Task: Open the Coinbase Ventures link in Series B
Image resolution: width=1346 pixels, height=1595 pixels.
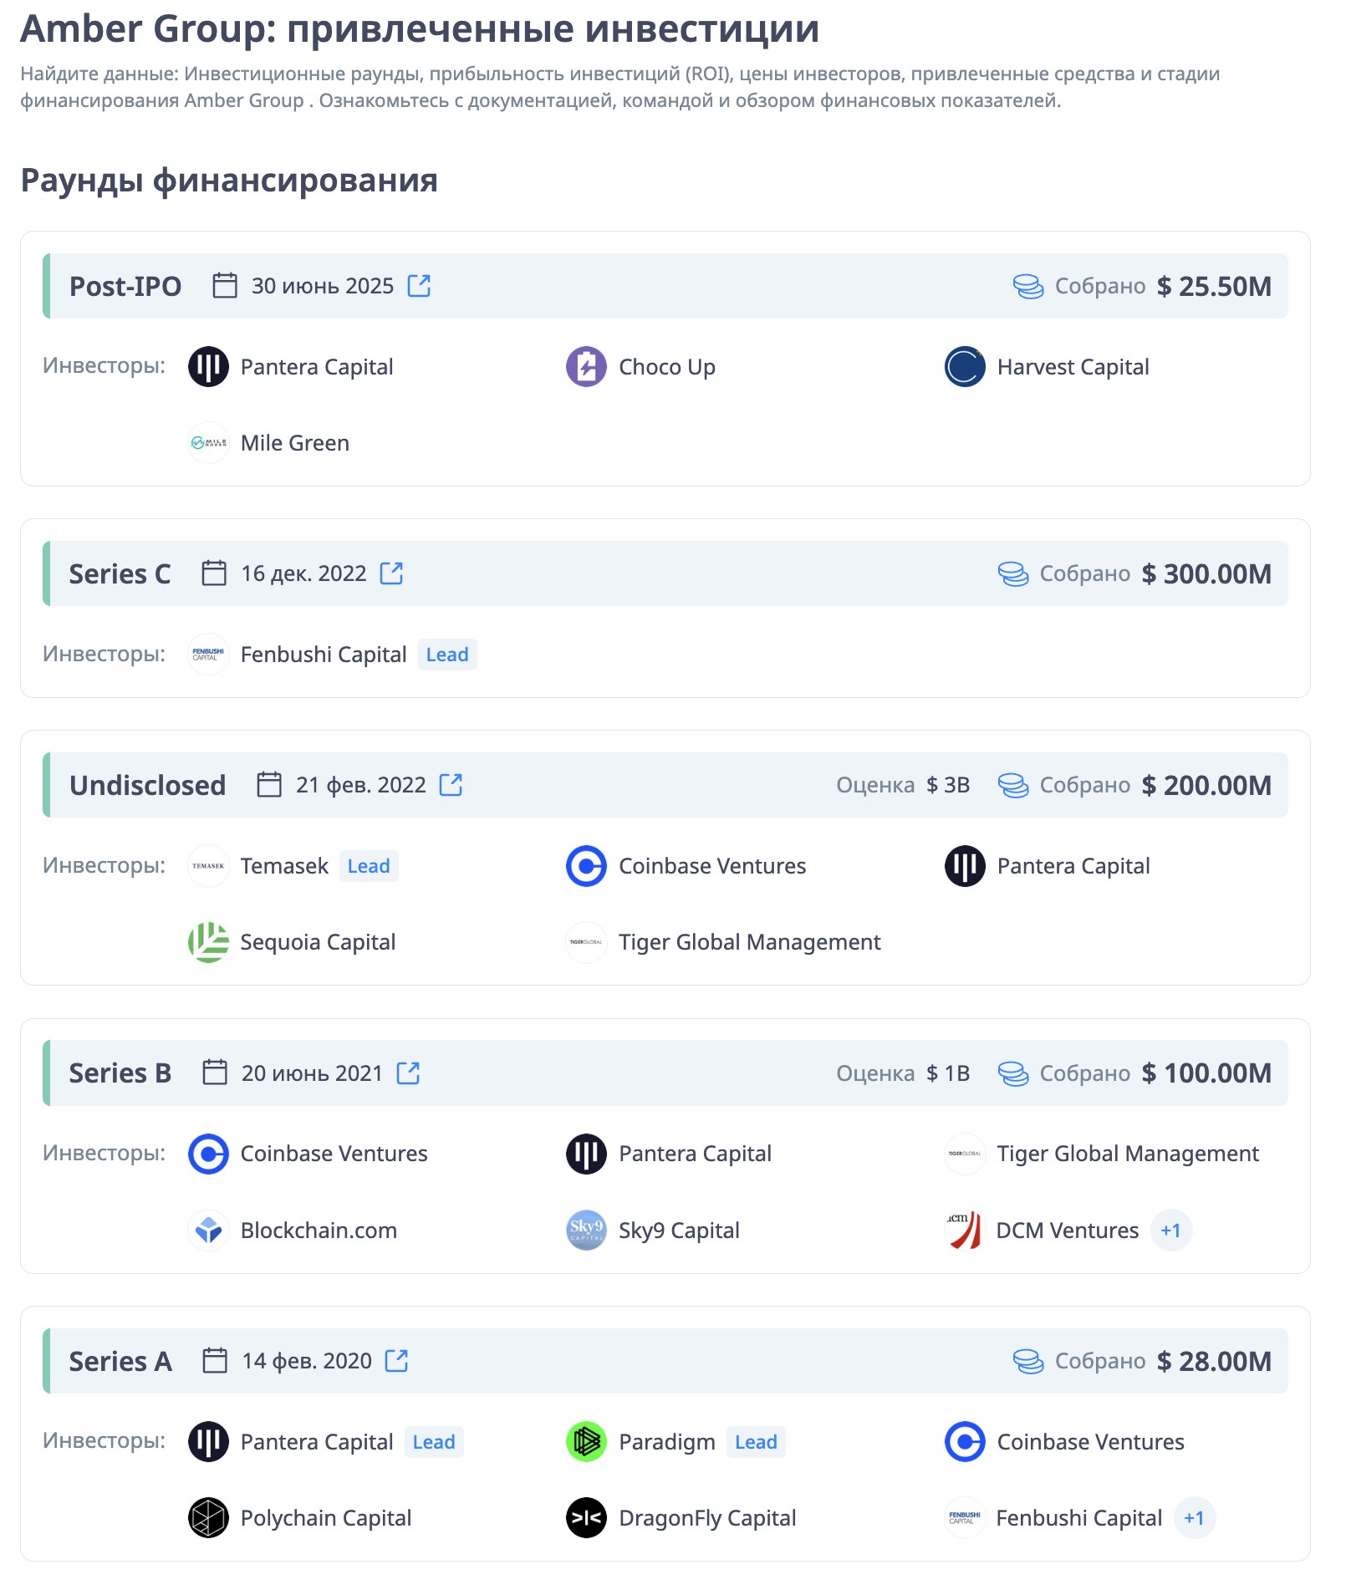Action: (334, 1154)
